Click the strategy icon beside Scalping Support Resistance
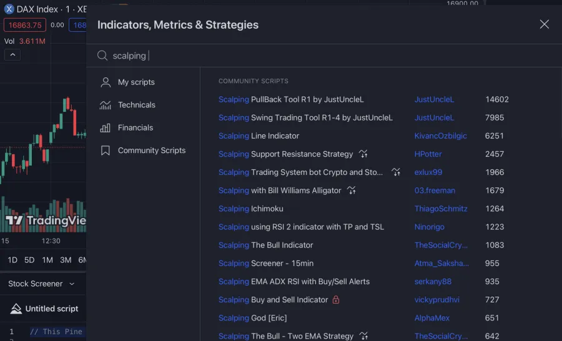Viewport: 562px width, 341px height. coord(363,154)
